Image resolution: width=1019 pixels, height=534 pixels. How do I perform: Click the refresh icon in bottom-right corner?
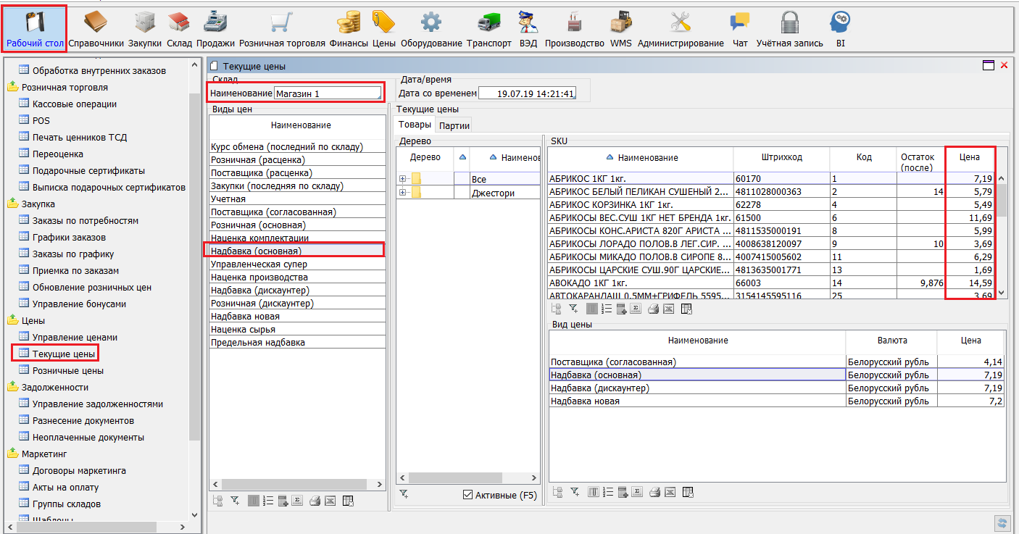point(1003,522)
